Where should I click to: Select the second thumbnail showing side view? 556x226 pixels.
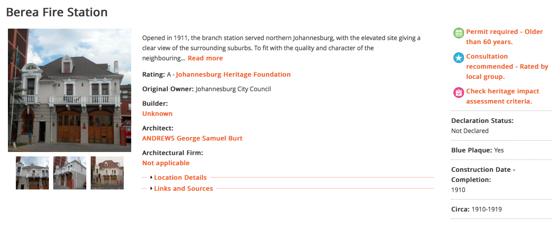70,173
